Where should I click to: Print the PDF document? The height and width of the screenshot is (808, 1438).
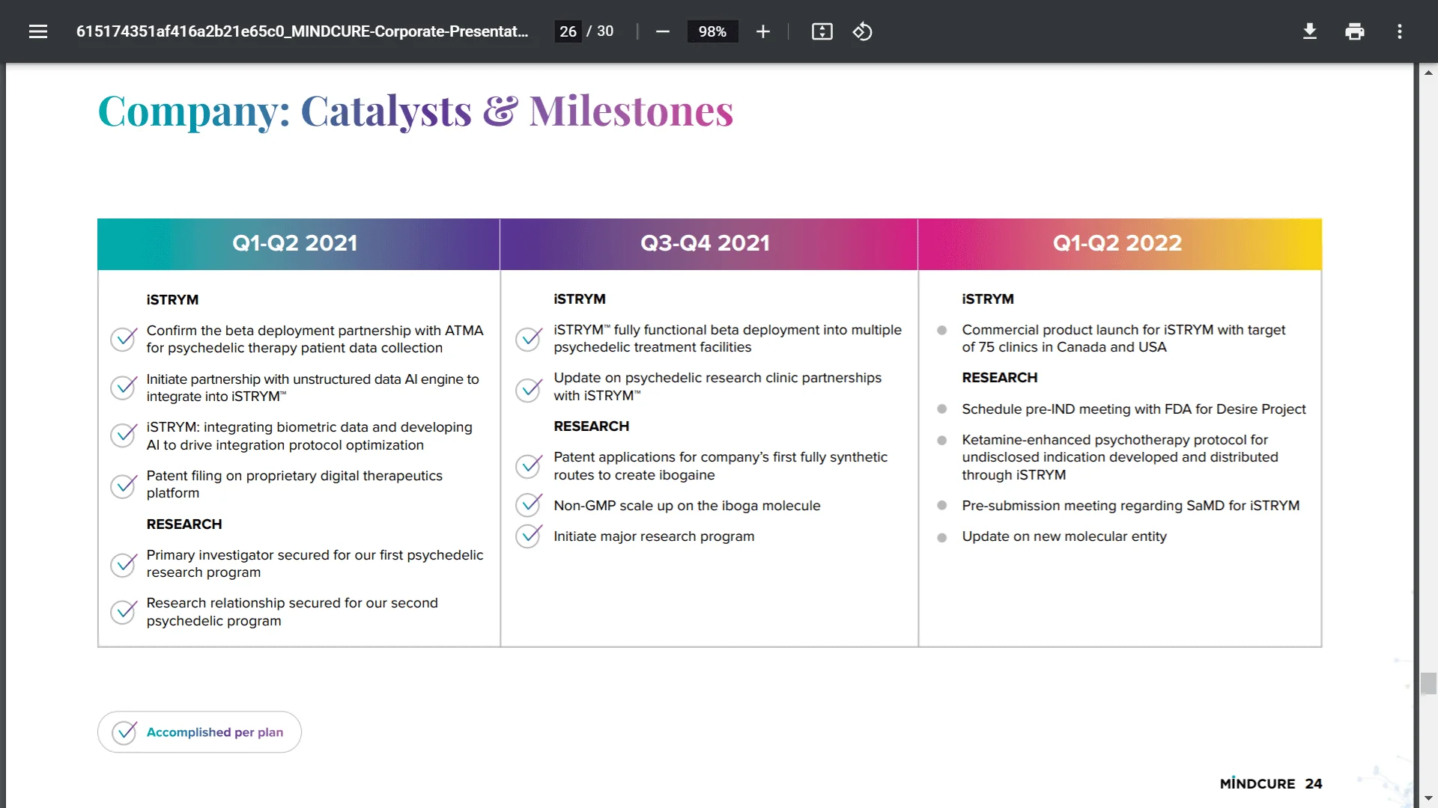(1354, 31)
